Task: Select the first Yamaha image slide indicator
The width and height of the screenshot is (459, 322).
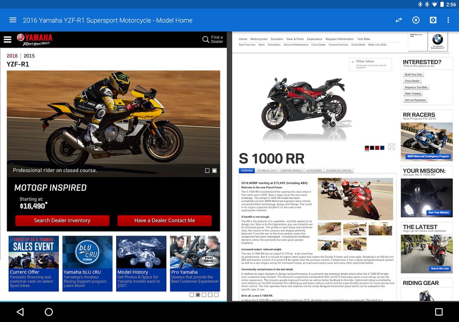Action: pyautogui.click(x=207, y=171)
